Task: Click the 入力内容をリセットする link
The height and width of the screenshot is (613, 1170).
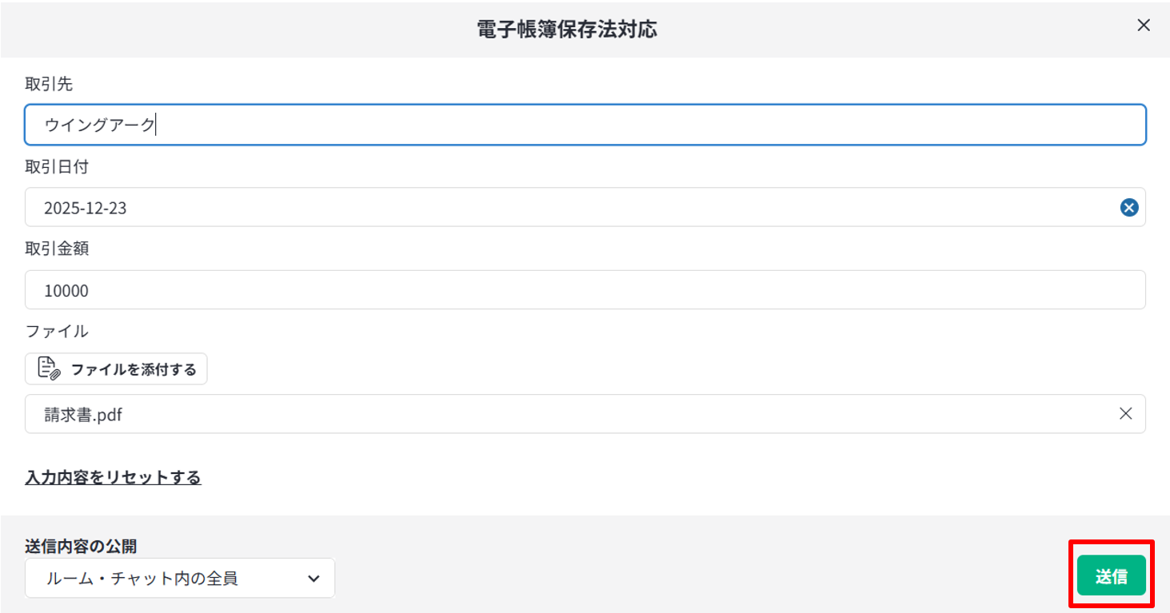Action: (113, 478)
